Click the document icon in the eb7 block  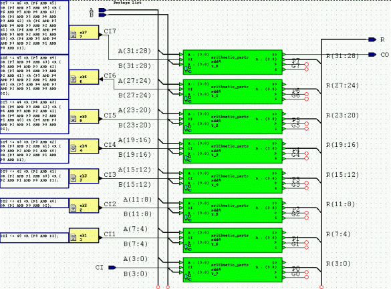74,34
